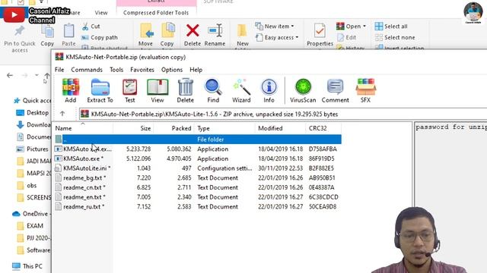This screenshot has width=487, height=273.
Task: Click Select none in Explorer ribbon
Action: point(395,37)
